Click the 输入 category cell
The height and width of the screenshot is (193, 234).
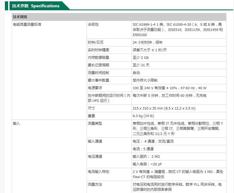click(x=17, y=124)
